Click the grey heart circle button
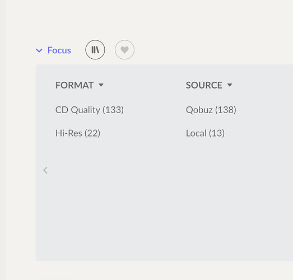Image resolution: width=293 pixels, height=280 pixels. pyautogui.click(x=124, y=50)
